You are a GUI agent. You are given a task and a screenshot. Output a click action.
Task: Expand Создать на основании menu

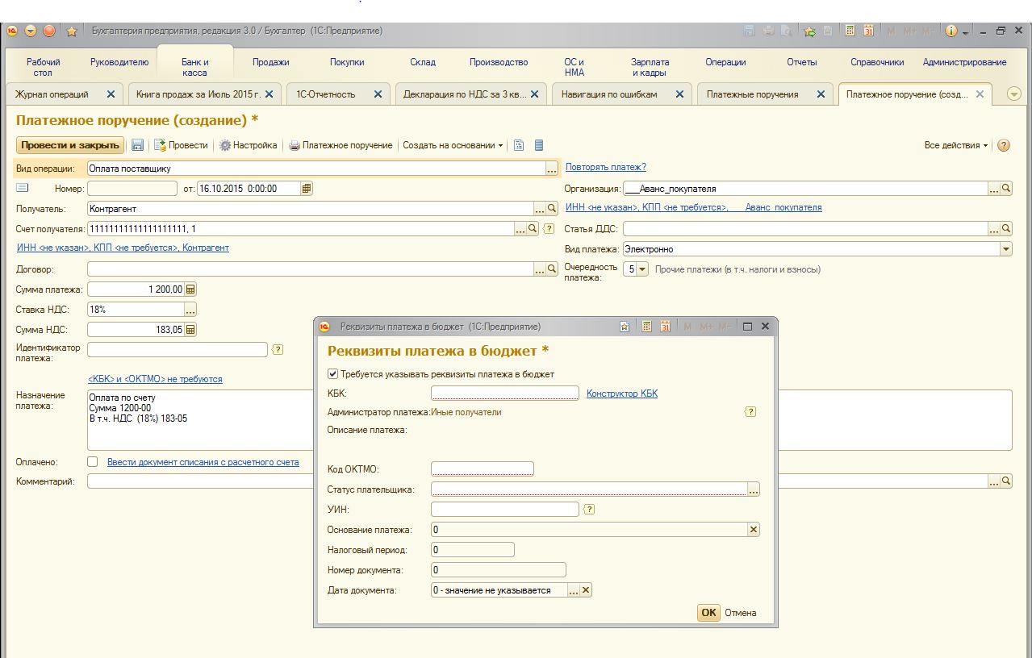click(x=453, y=145)
